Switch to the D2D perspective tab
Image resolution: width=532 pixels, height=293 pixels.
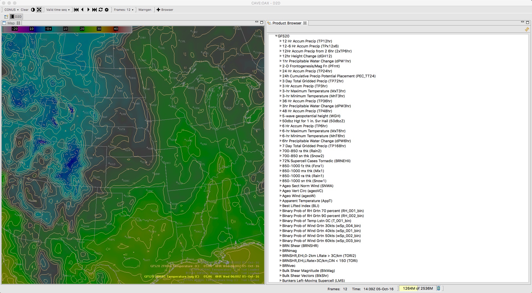coord(16,17)
